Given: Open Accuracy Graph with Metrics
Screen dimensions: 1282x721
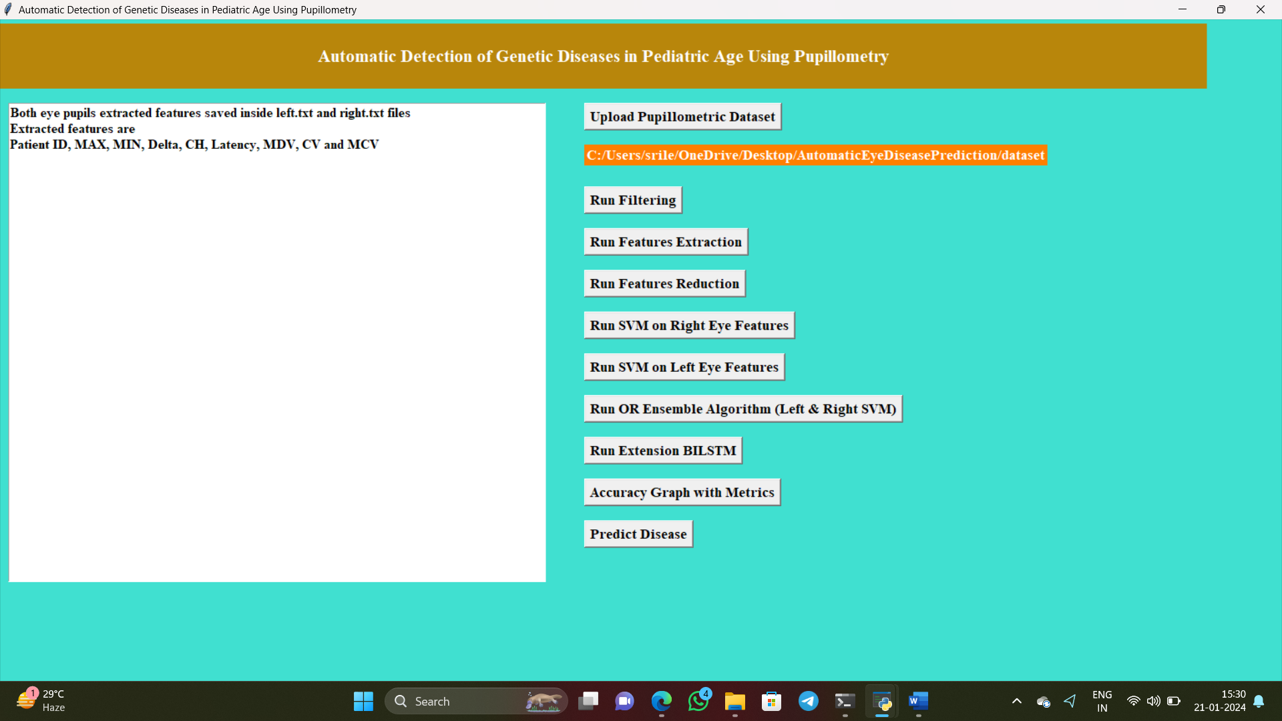Looking at the screenshot, I should (682, 493).
